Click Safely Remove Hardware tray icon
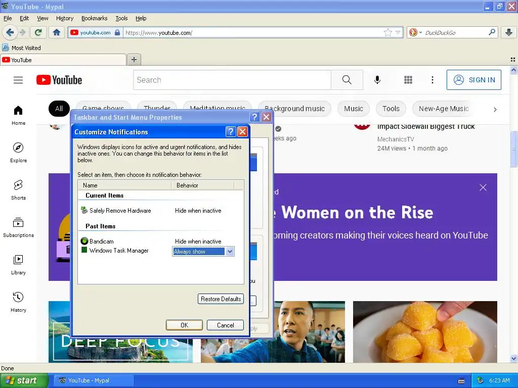 pos(481,380)
